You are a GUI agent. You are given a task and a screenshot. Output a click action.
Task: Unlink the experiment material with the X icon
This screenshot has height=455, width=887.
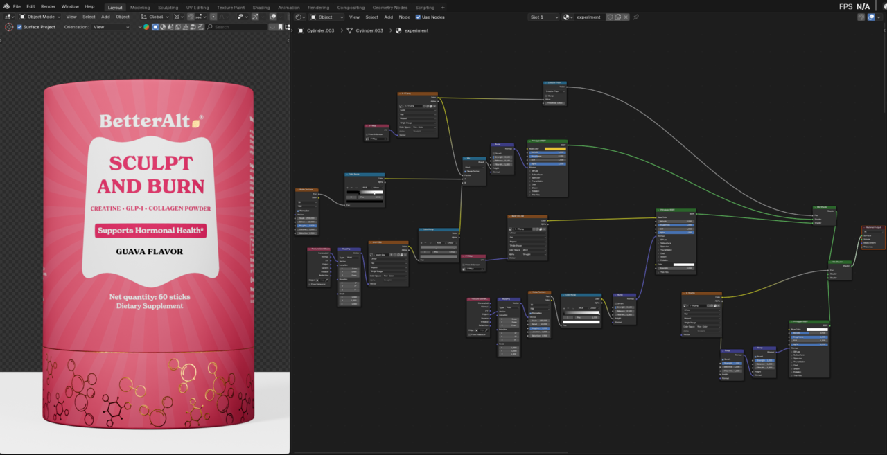tap(626, 17)
